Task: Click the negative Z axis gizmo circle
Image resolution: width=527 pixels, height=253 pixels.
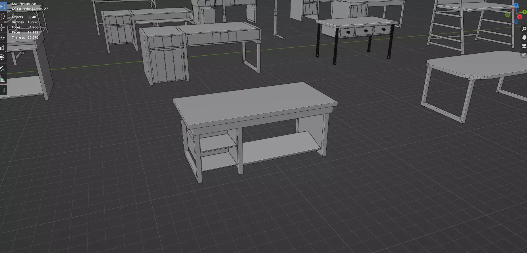Action: 516,22
